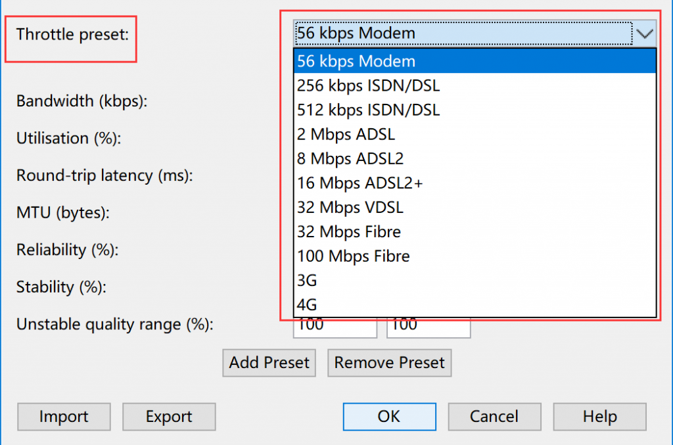Confirm settings with OK button
Viewport: 673px width, 445px height.
[x=389, y=417]
